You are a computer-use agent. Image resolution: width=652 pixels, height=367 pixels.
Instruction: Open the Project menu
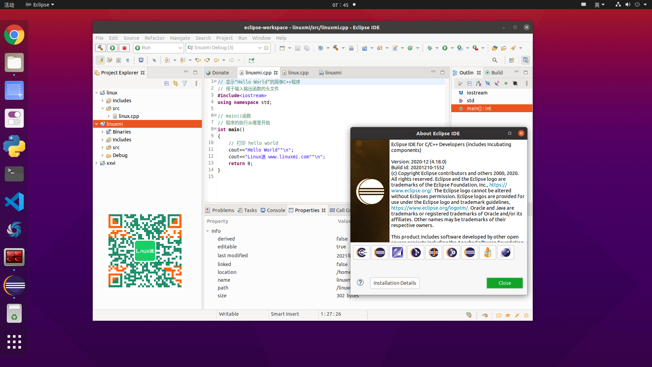(x=224, y=38)
